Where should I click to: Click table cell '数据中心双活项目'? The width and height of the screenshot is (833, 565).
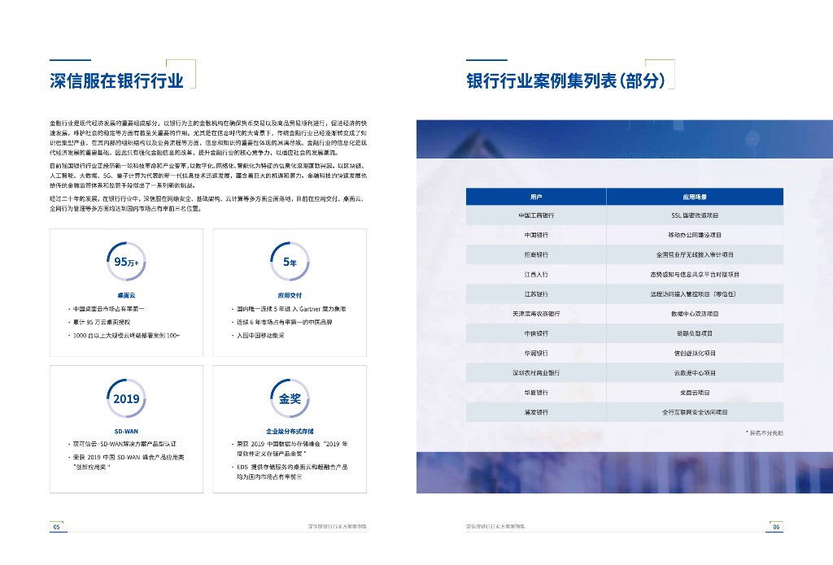(695, 314)
